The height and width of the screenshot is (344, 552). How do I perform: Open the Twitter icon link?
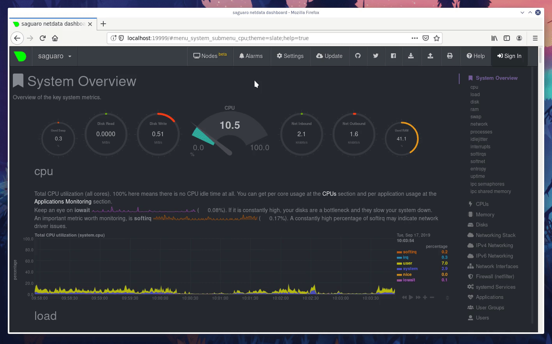(376, 56)
